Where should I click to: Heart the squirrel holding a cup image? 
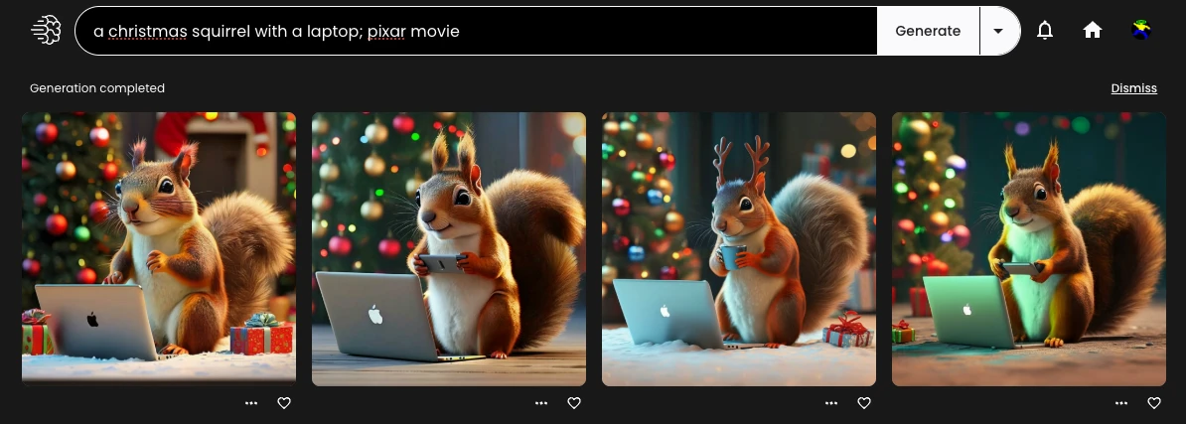(x=864, y=403)
